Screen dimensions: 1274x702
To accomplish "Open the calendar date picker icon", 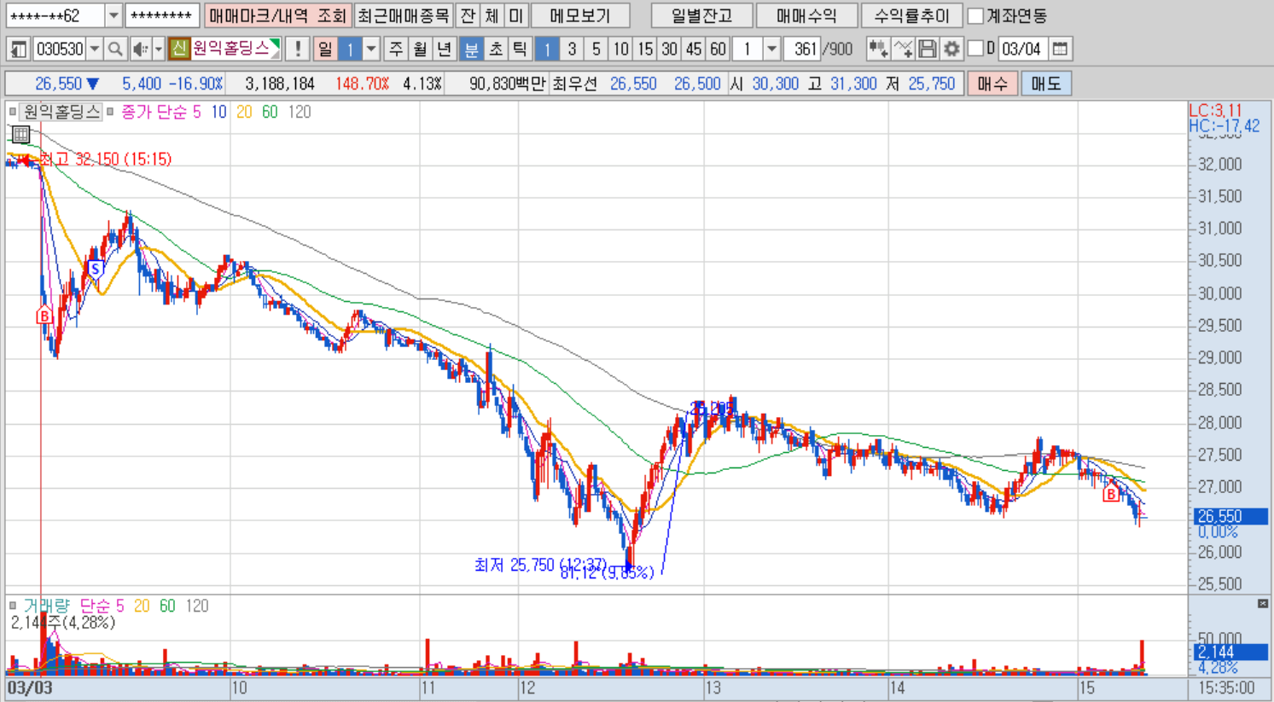I will click(x=1060, y=49).
